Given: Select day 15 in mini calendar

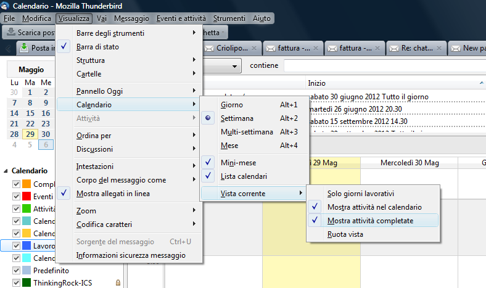Looking at the screenshot, I should tap(30, 113).
